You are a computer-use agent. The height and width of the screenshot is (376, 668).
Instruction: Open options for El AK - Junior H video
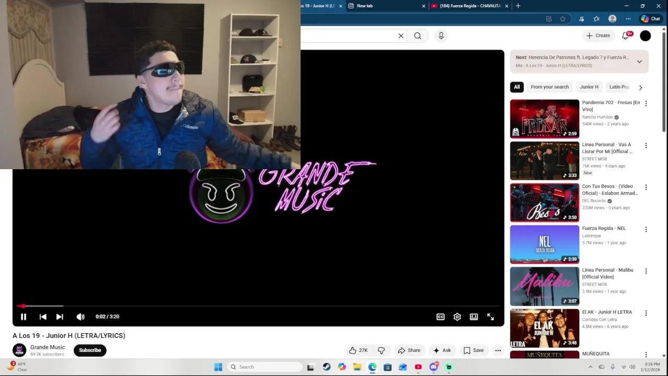(x=646, y=313)
